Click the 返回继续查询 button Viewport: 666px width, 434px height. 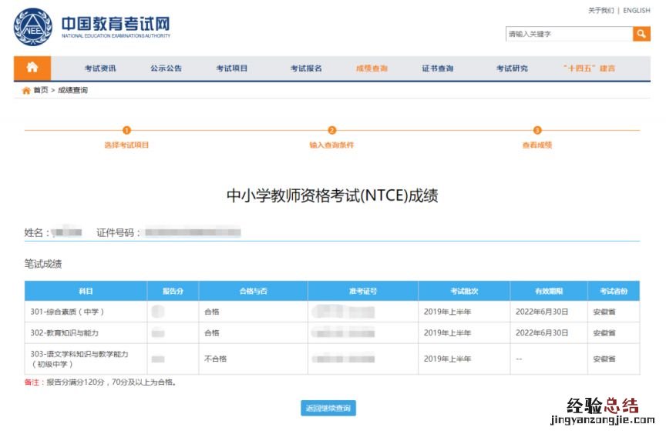[328, 409]
